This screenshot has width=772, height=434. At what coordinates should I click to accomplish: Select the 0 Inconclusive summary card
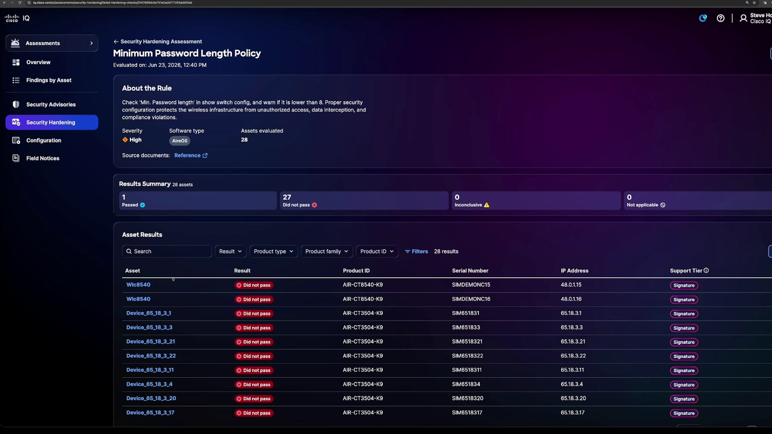pyautogui.click(x=536, y=201)
